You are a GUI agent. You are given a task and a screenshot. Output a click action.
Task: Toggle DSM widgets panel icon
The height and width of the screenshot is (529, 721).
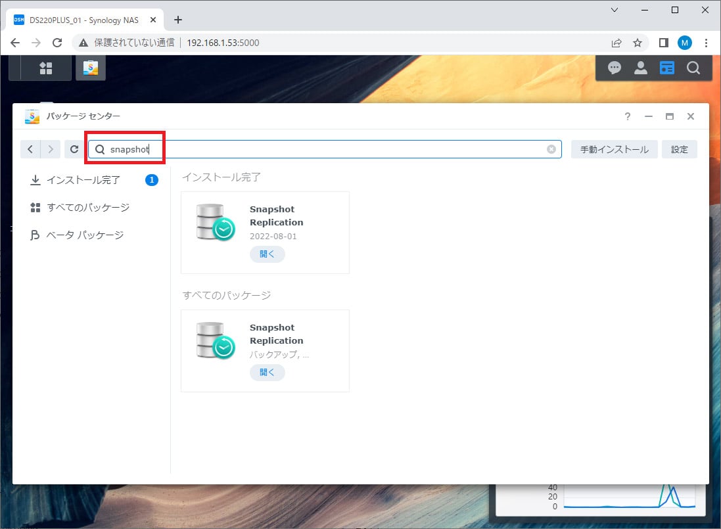(666, 68)
